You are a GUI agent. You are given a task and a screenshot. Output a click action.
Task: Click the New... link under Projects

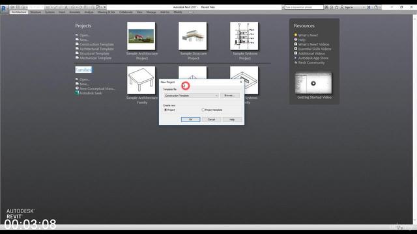[84, 40]
